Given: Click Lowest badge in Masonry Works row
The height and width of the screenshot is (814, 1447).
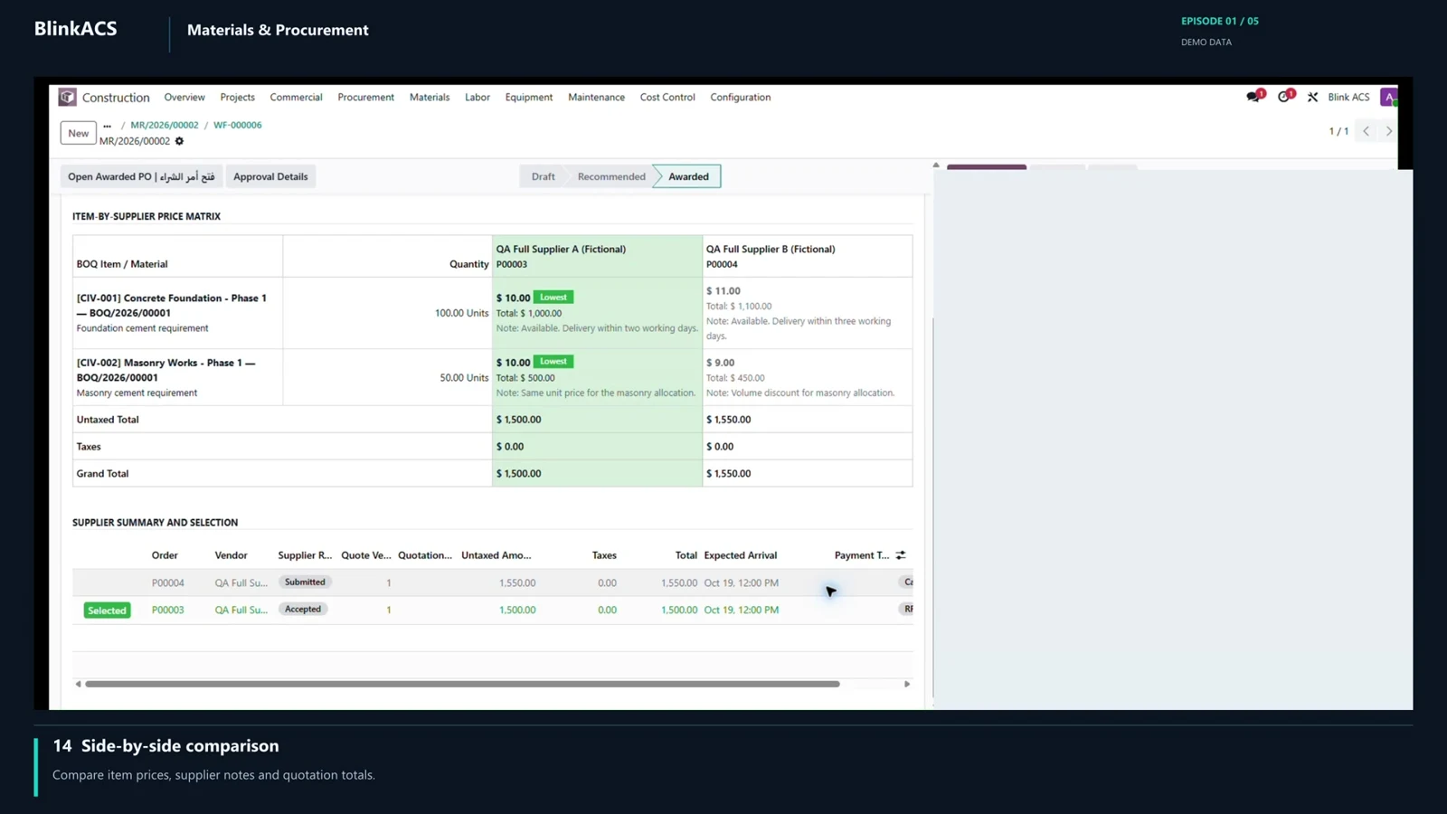Looking at the screenshot, I should (x=553, y=362).
